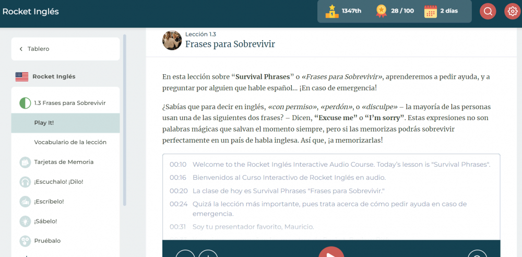
Task: Jump to transcript line at 00:31
Action: pos(177,227)
